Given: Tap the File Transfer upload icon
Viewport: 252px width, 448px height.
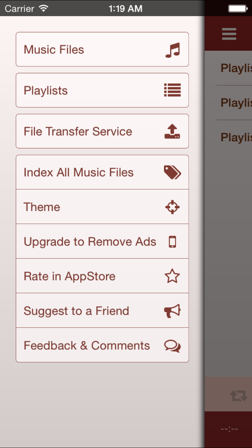Looking at the screenshot, I should (x=172, y=132).
